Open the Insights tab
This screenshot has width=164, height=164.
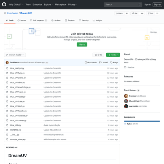pos(98,21)
